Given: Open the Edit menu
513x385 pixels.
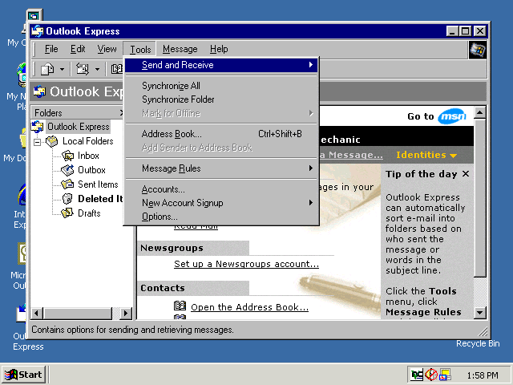Looking at the screenshot, I should coord(78,49).
